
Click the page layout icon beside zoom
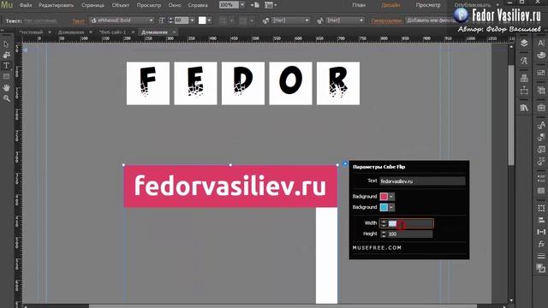255,5
